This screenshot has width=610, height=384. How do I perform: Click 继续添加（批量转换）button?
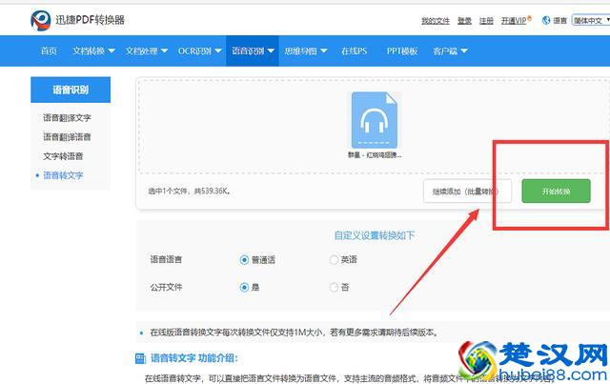(x=467, y=191)
